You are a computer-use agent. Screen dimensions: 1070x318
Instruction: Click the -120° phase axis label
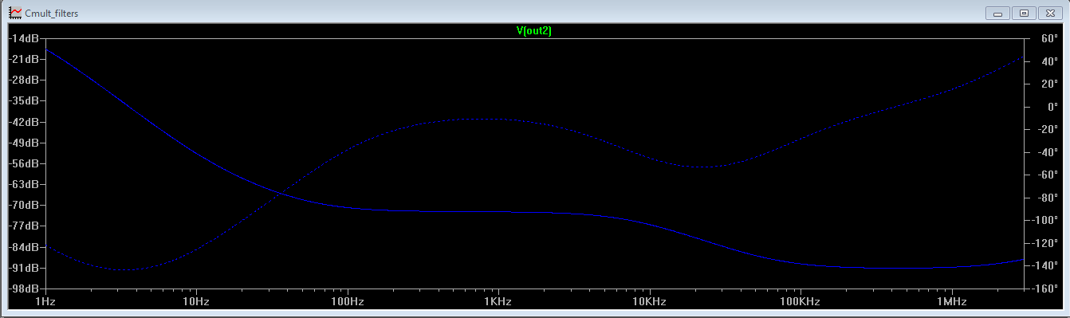pyautogui.click(x=1044, y=243)
